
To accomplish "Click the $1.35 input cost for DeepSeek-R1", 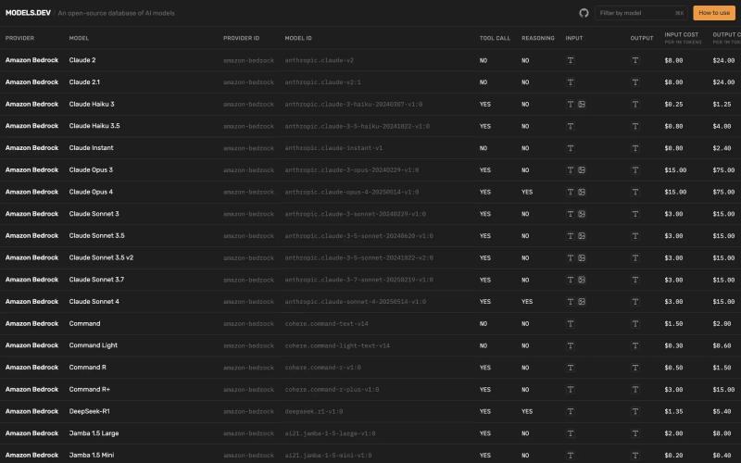I will (673, 411).
